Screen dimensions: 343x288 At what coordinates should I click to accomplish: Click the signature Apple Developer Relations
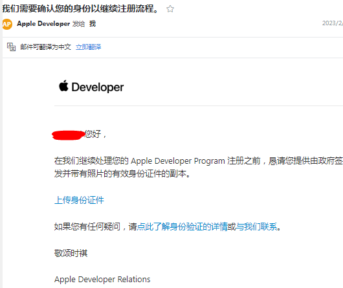pos(102,279)
